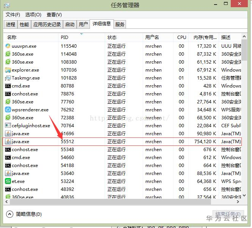
Task: Click the horizontal scrollbar left arrow
Action: pos(6,201)
